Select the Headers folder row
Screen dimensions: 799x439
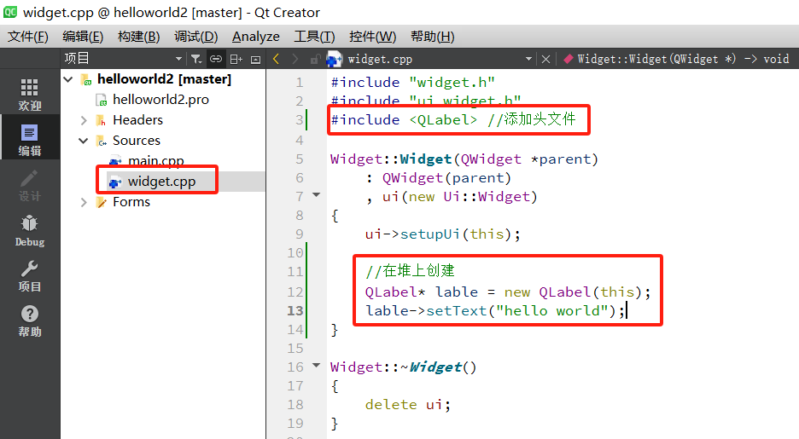(x=137, y=120)
